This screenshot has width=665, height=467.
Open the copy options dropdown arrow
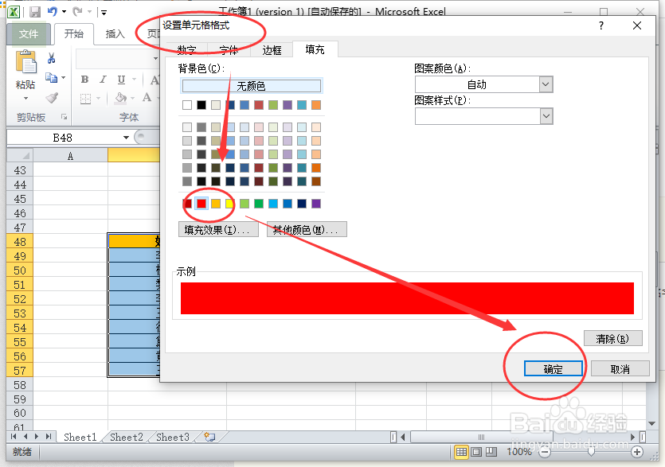63,77
